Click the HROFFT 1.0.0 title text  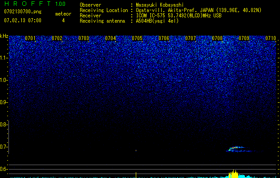pos(35,4)
